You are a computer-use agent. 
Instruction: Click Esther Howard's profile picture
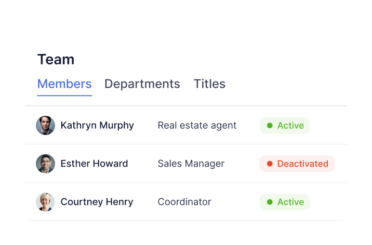[x=45, y=164]
